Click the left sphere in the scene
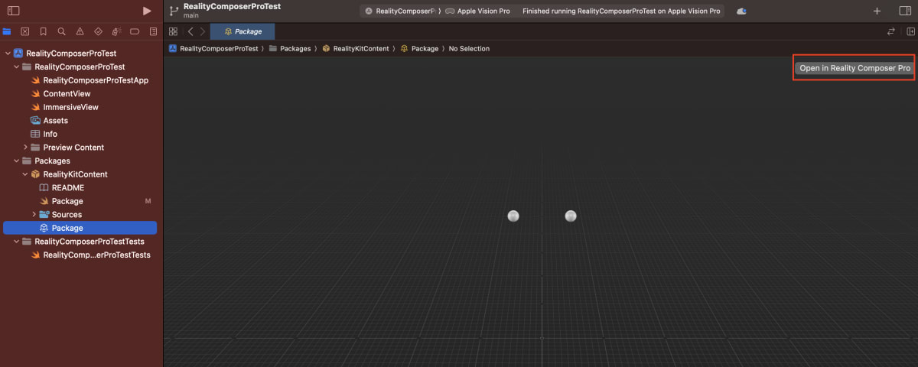This screenshot has height=367, width=918. 514,216
